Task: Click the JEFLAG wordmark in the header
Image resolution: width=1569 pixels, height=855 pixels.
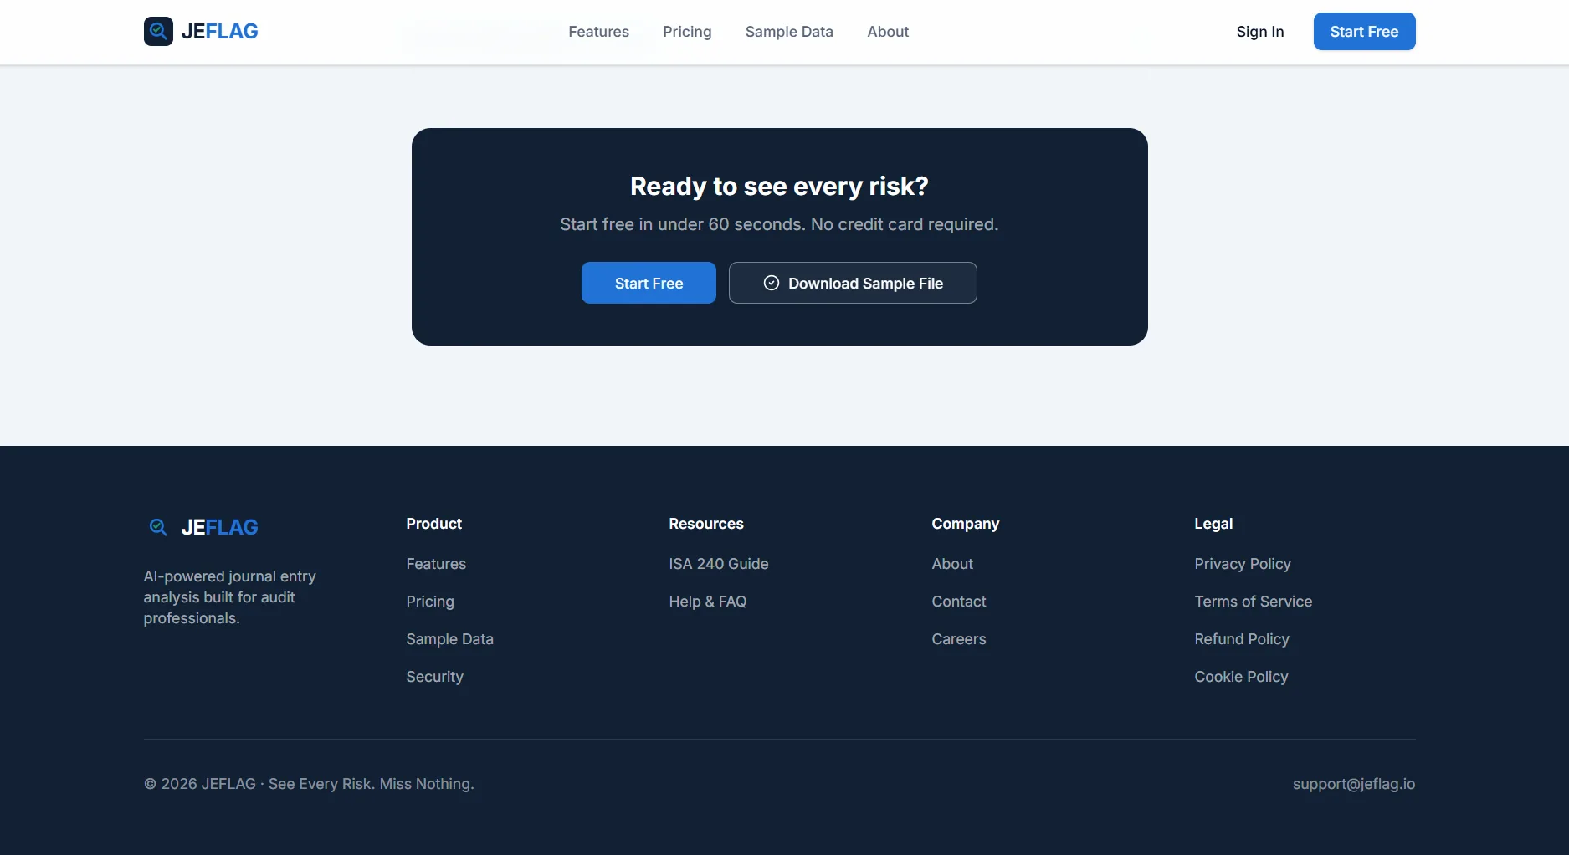Action: coord(219,31)
